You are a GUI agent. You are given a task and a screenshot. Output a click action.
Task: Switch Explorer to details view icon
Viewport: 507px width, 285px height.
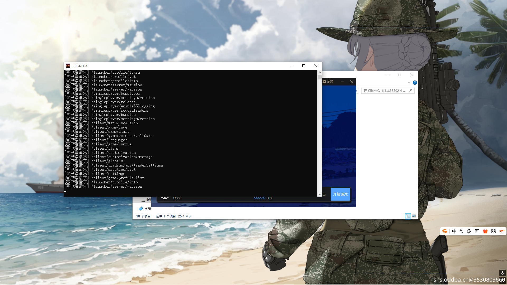click(x=408, y=216)
